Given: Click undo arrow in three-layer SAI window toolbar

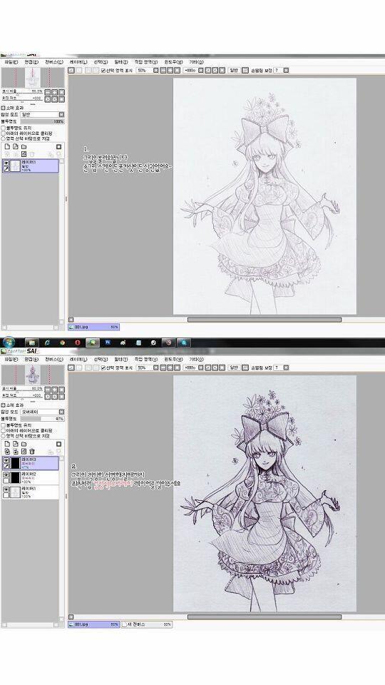Looking at the screenshot, I should pos(71,368).
